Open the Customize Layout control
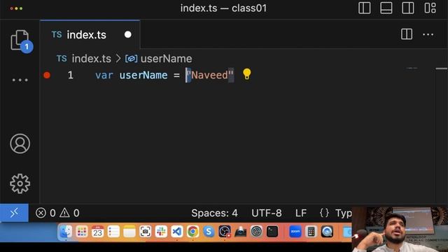Image resolution: width=448 pixels, height=252 pixels. (430, 8)
